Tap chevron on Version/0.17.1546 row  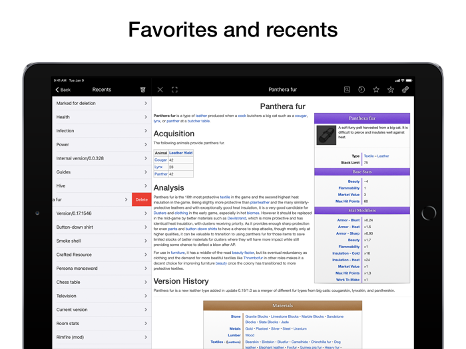pyautogui.click(x=146, y=213)
